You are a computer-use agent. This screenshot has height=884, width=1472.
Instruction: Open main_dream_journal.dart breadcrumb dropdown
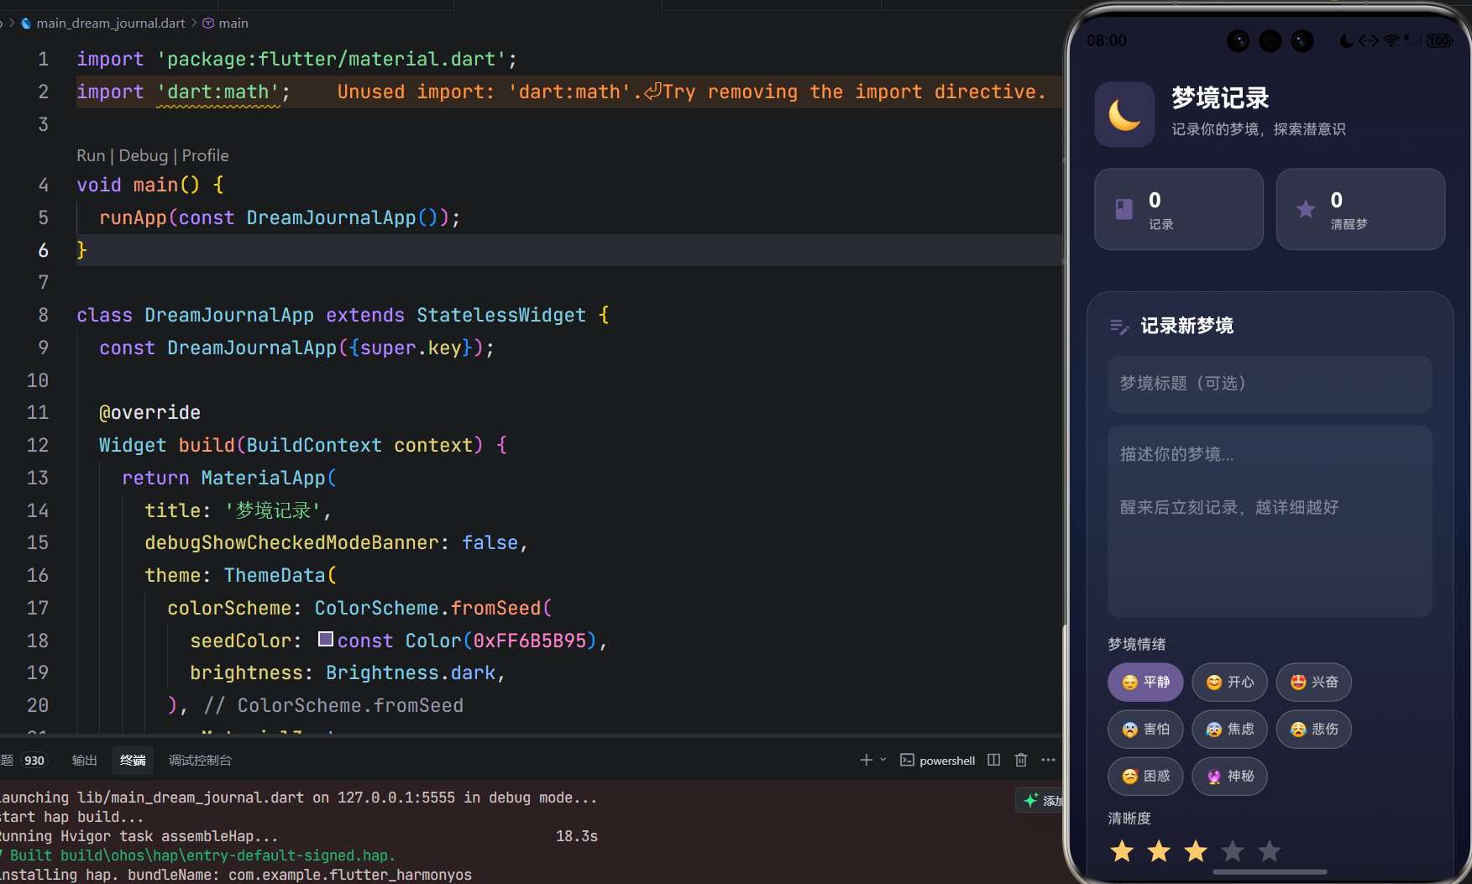tap(110, 24)
